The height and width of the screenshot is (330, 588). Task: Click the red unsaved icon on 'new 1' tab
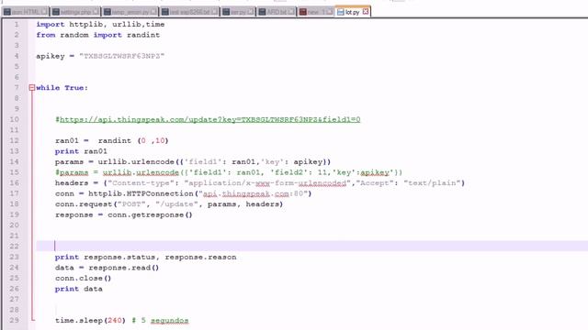pos(303,12)
